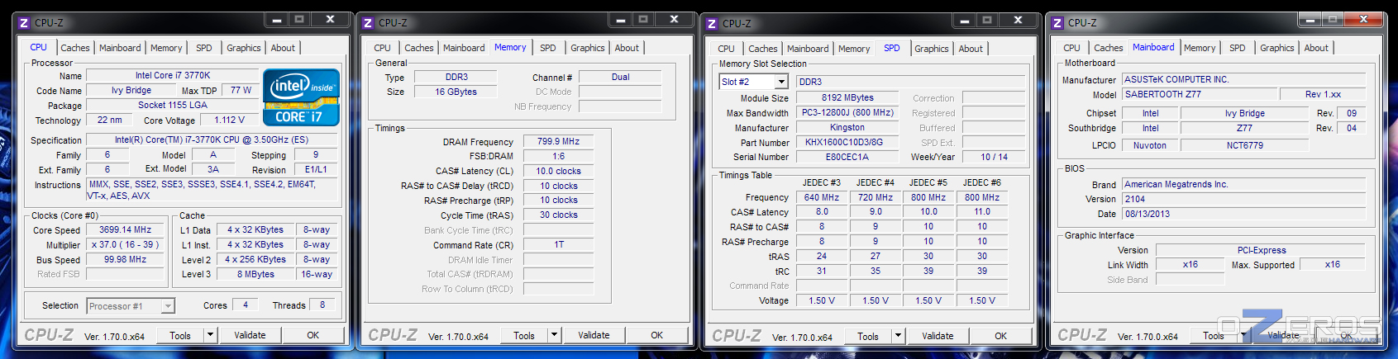The height and width of the screenshot is (359, 1398).
Task: Select SPD tab in the Mainboard window
Action: coord(1238,48)
